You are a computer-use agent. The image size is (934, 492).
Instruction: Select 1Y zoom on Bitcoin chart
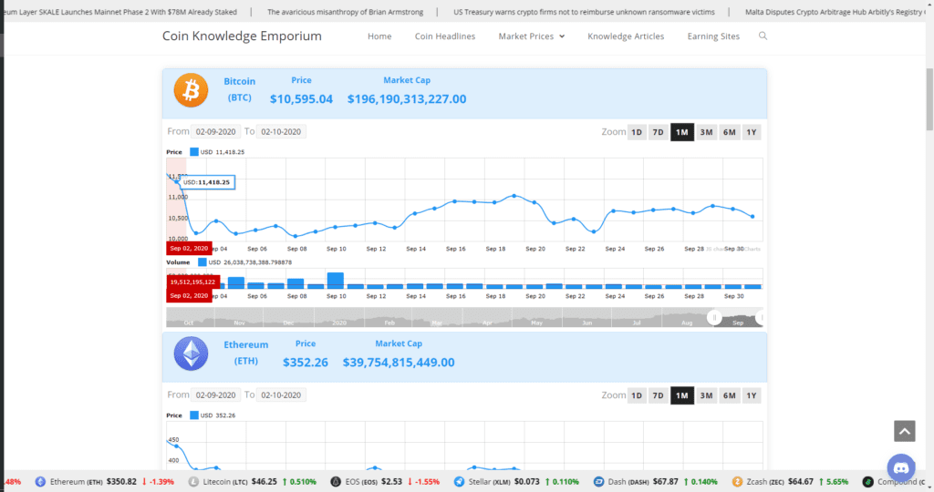point(752,132)
